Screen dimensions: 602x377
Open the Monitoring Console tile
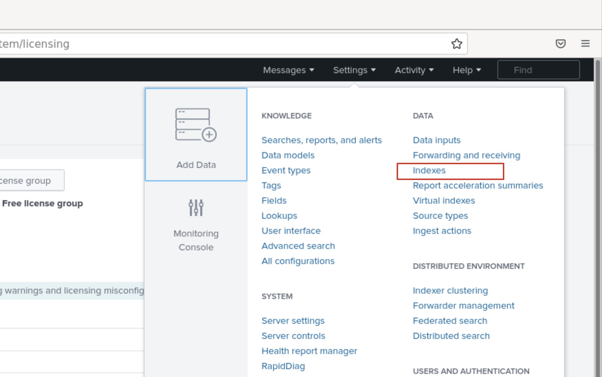click(x=196, y=226)
